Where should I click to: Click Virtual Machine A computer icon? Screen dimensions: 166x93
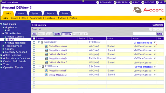(x=46, y=46)
